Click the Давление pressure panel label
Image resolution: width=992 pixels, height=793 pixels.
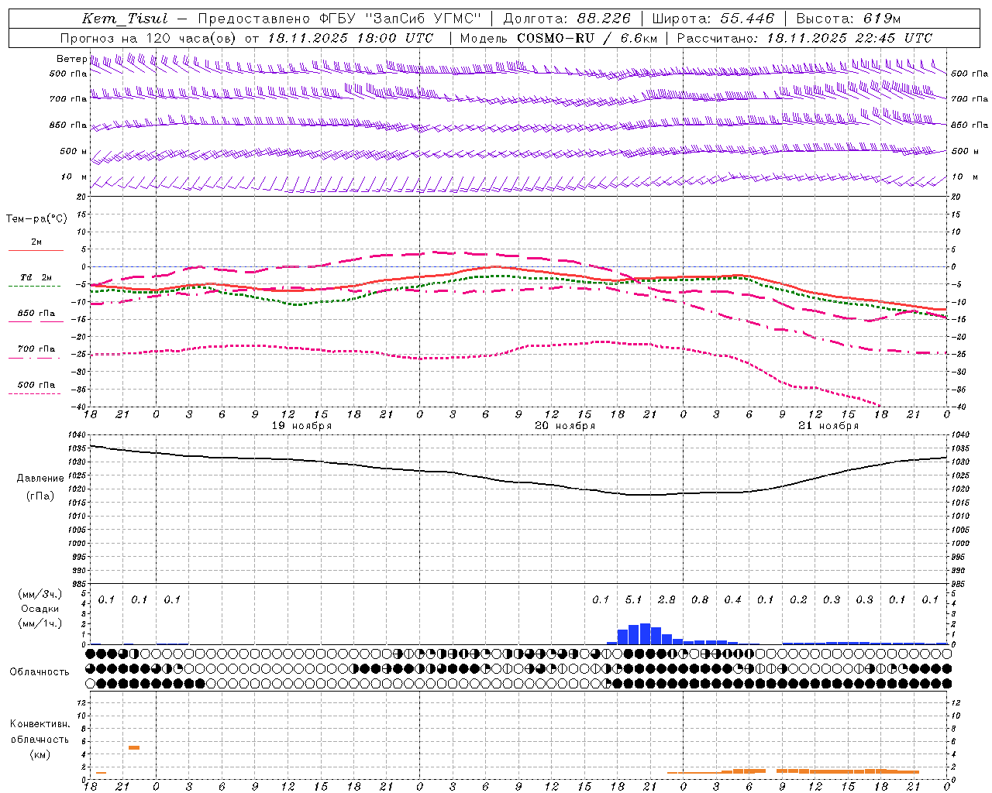[40, 479]
